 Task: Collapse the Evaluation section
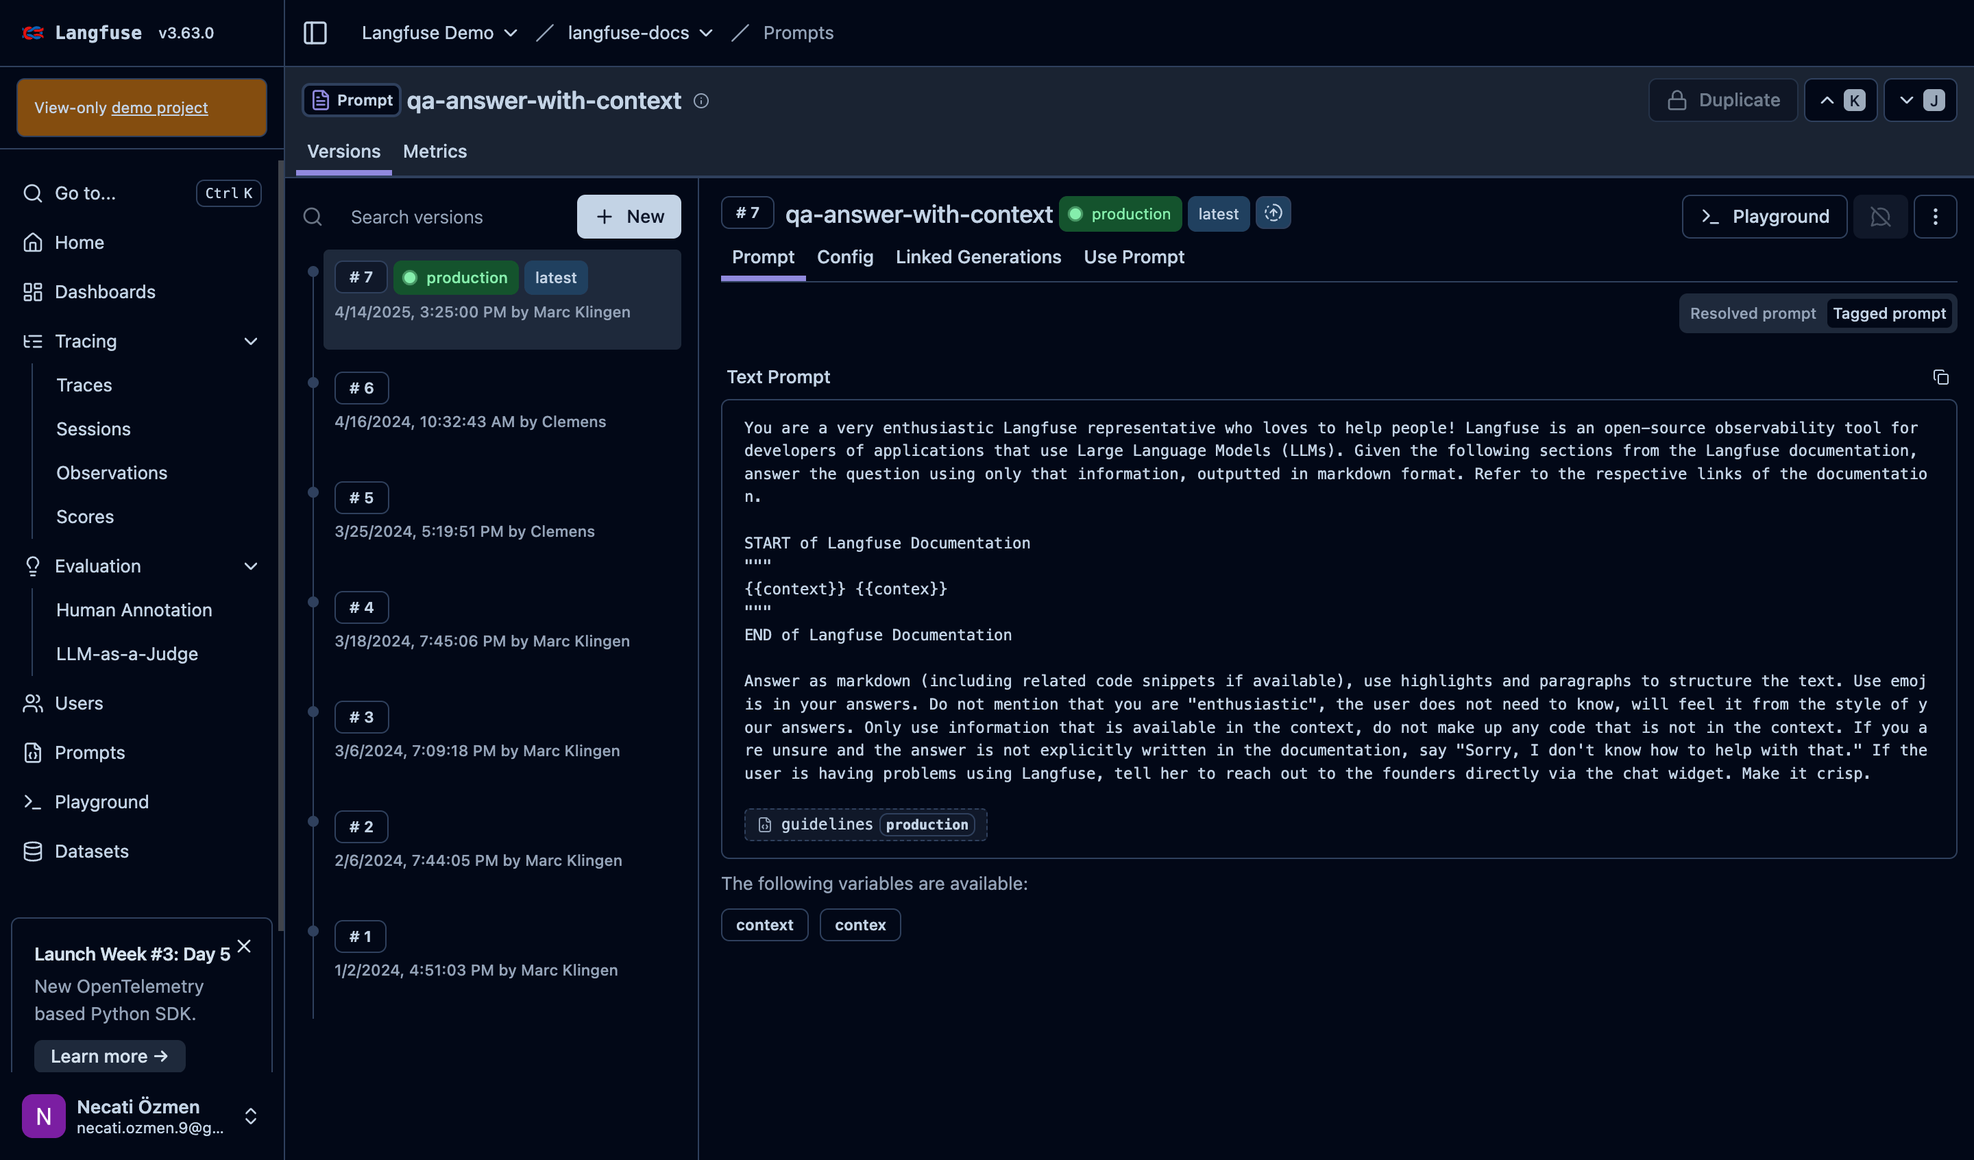pos(251,567)
